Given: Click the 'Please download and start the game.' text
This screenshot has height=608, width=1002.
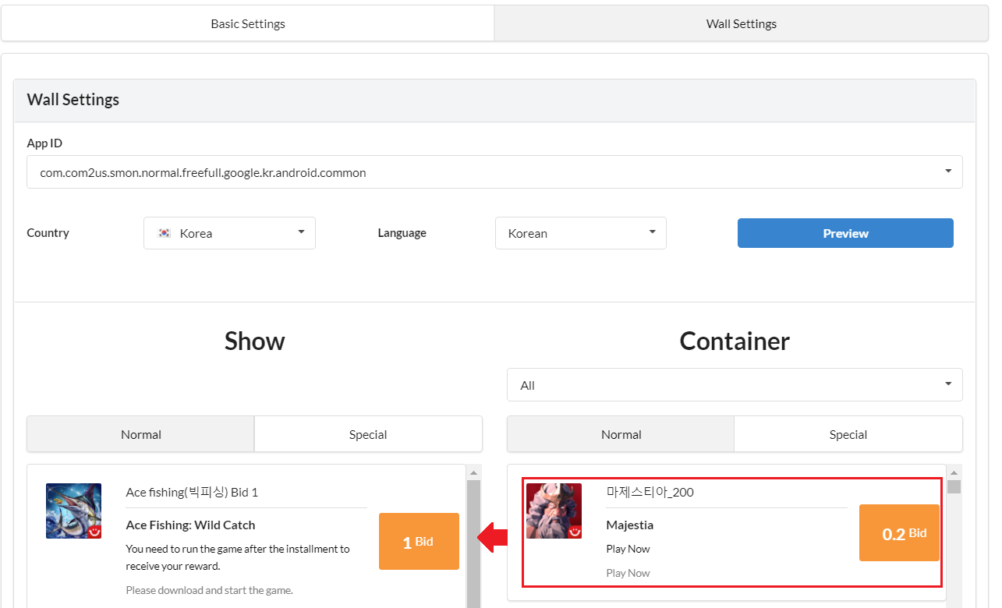Looking at the screenshot, I should (x=209, y=590).
